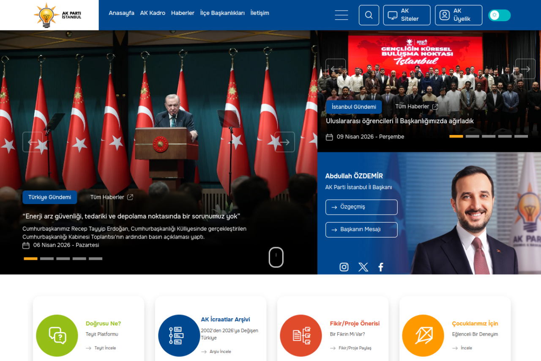
Task: Open AK Kadro menu item
Action: (x=153, y=13)
